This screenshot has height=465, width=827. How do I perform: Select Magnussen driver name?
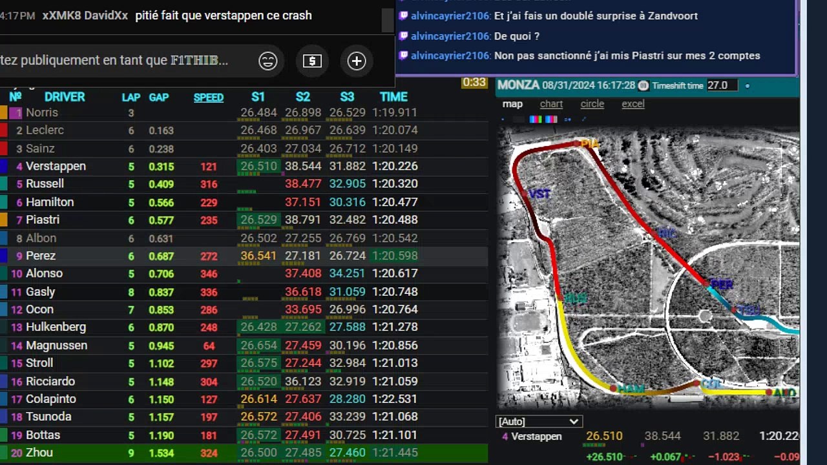(x=56, y=346)
